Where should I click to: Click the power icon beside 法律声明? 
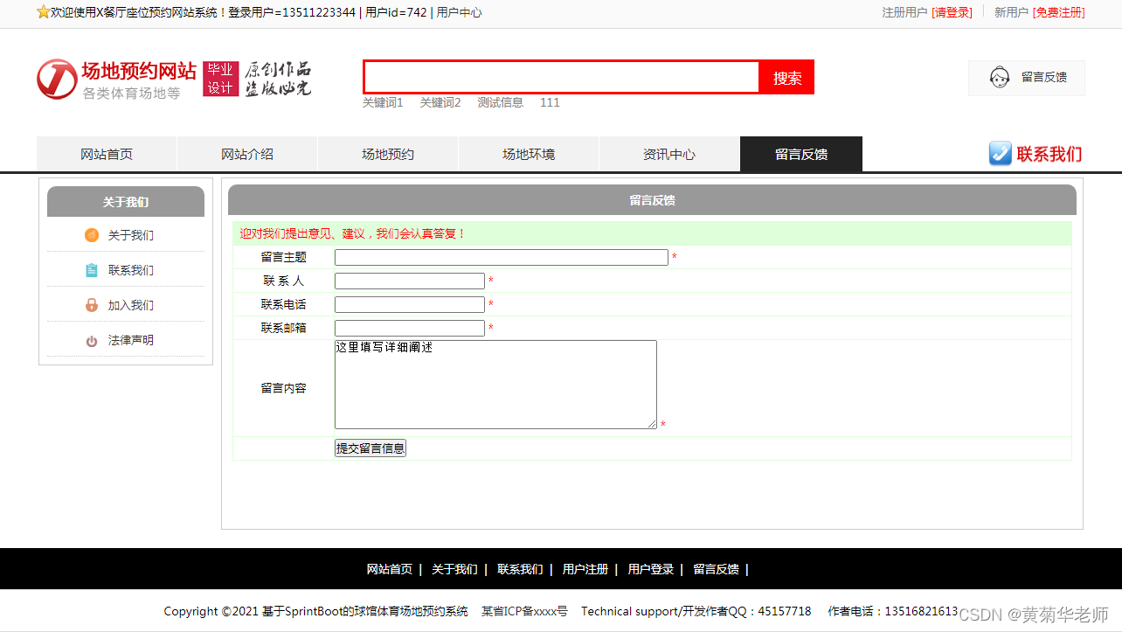pos(92,341)
